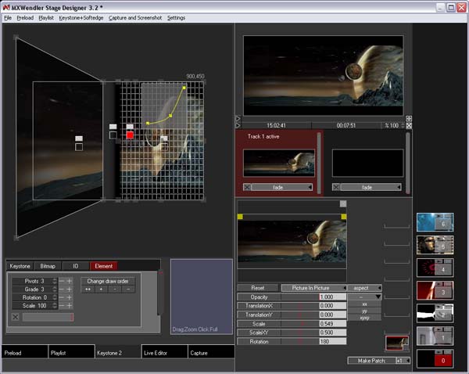The height and width of the screenshot is (374, 469).
Task: Open Track 1 fade dropdown
Action: tap(282, 187)
